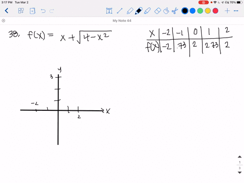Choose the red ink color
The width and height of the screenshot is (244, 183).
pos(216,11)
